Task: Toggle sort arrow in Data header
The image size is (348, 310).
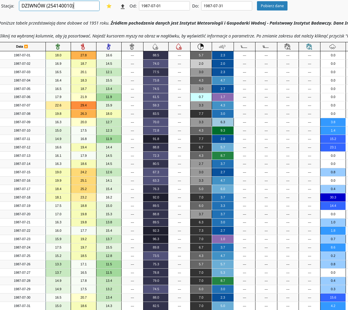Action: coord(26,46)
